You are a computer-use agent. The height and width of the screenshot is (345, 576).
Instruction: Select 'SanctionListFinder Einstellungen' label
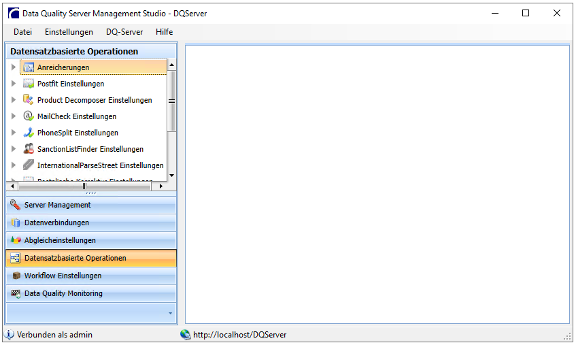pos(90,149)
